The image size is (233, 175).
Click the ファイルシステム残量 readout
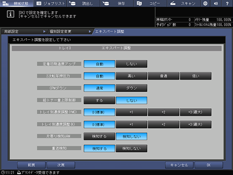tap(213, 25)
